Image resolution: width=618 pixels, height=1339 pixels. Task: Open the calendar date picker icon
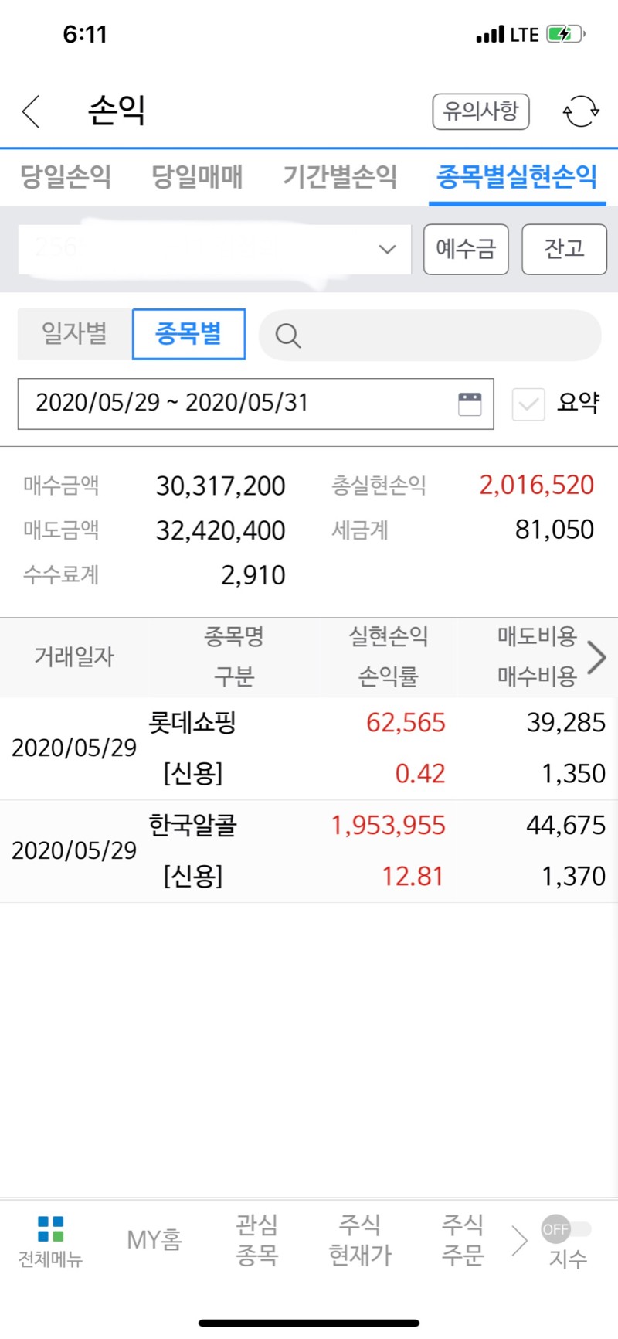tap(470, 404)
